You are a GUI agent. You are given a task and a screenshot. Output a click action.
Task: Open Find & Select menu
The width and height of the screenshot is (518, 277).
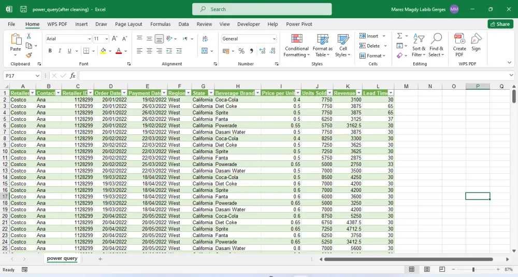coord(436,46)
